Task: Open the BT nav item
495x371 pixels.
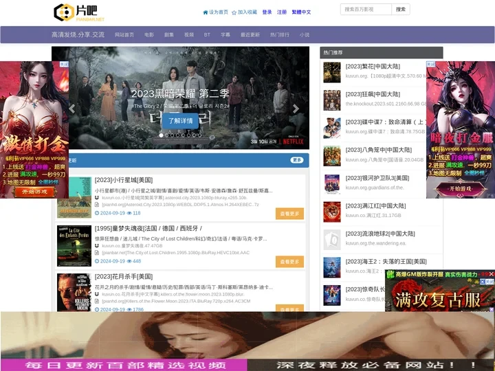Action: coord(207,35)
